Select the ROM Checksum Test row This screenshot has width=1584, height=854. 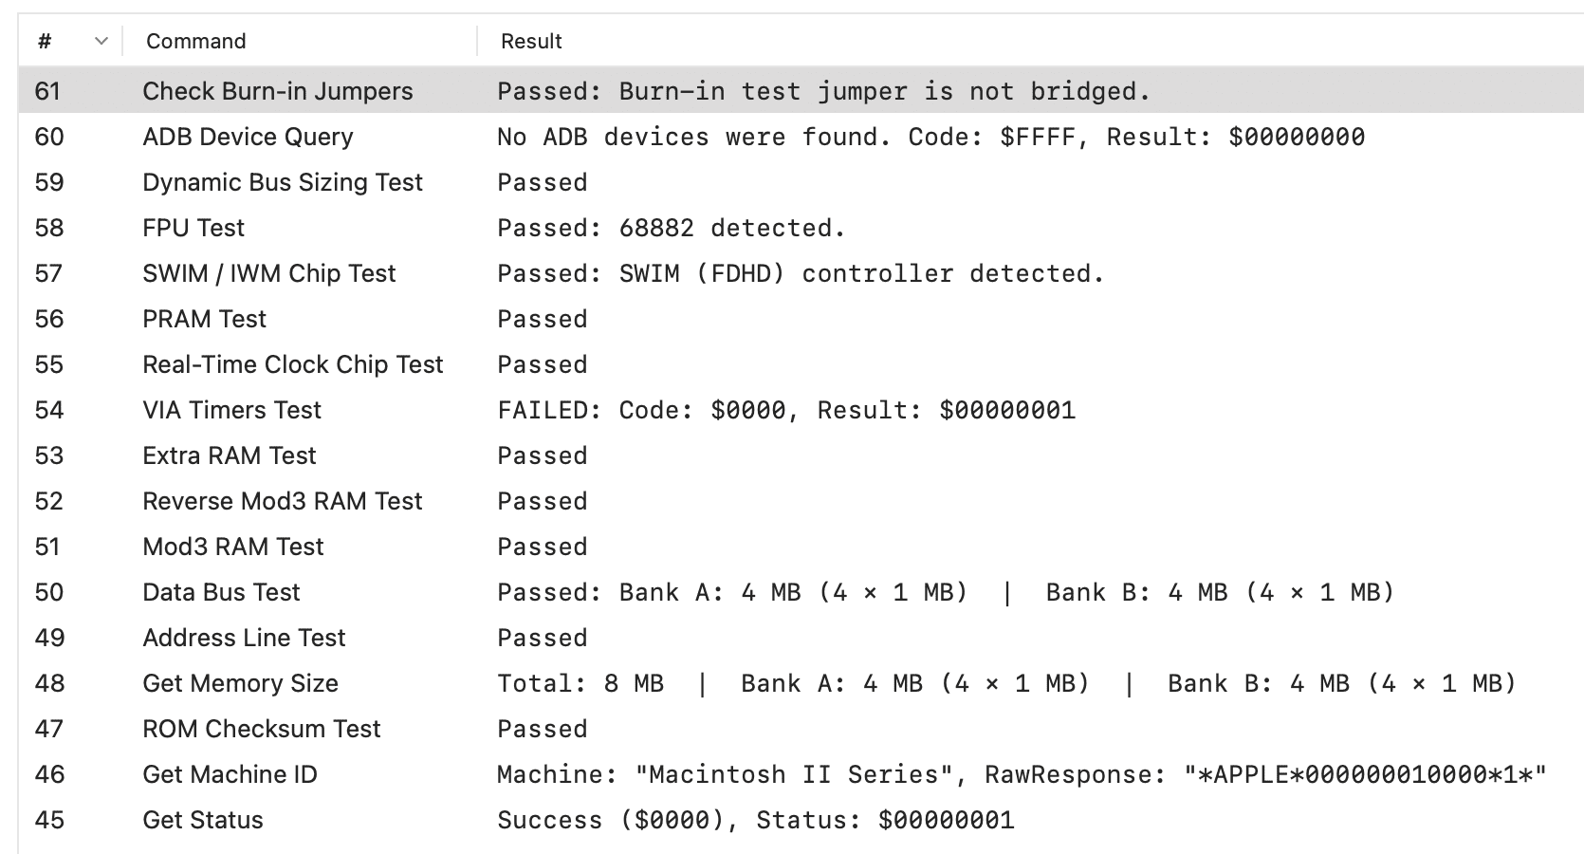point(262,729)
